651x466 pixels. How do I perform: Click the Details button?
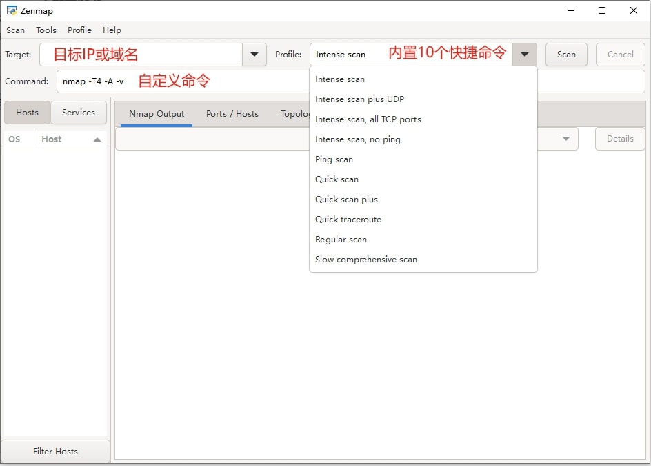click(x=620, y=139)
